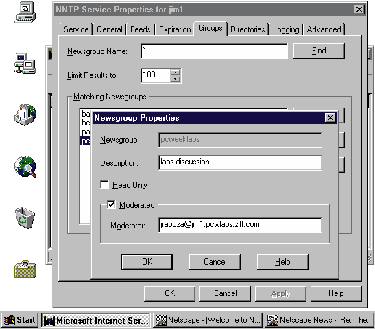Click OK in Newsgroup Properties dialog
The width and height of the screenshot is (375, 329).
[147, 262]
